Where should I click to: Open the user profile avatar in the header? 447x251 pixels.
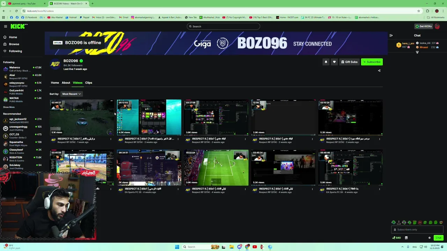[x=437, y=26]
